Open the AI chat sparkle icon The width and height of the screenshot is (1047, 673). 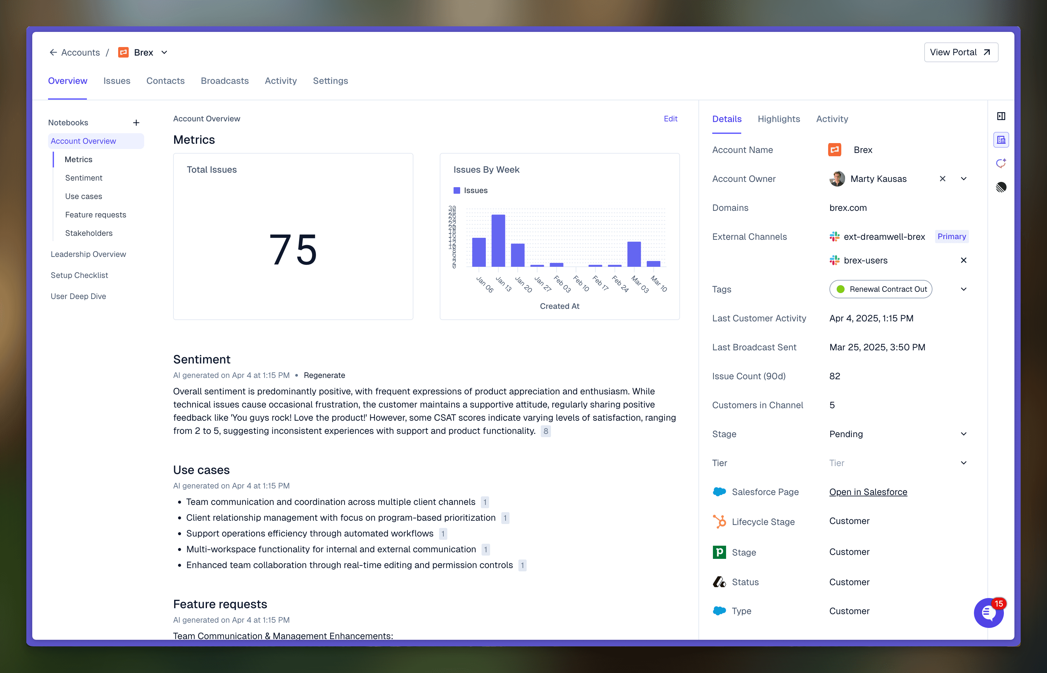click(1001, 163)
